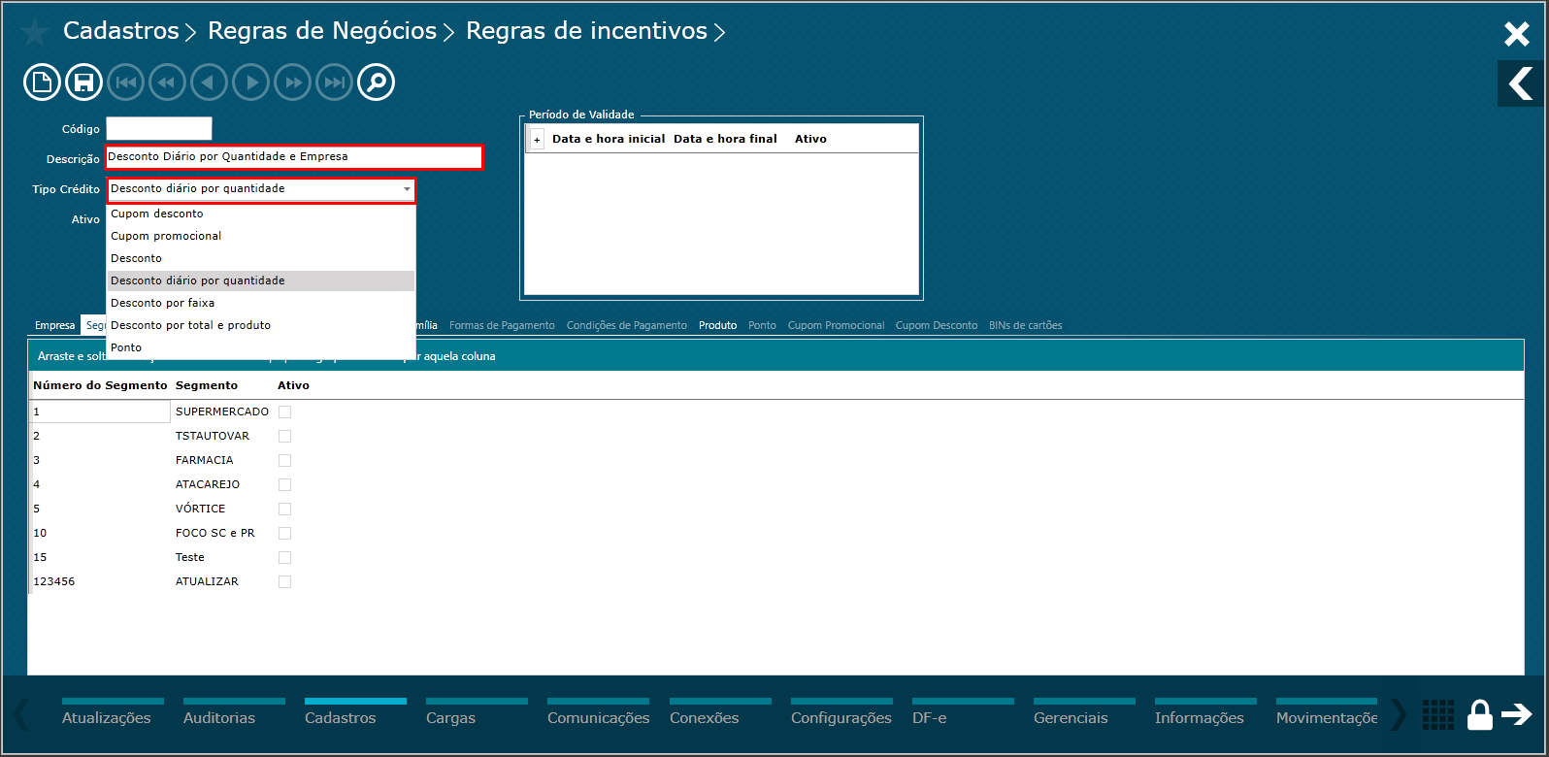Open the Cupom Promocional tab
Screen dimensions: 1549x757
point(836,326)
